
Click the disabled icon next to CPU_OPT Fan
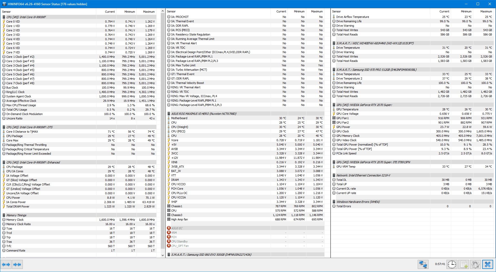click(x=169, y=246)
